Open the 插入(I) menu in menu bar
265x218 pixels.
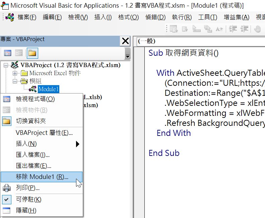pos(103,17)
